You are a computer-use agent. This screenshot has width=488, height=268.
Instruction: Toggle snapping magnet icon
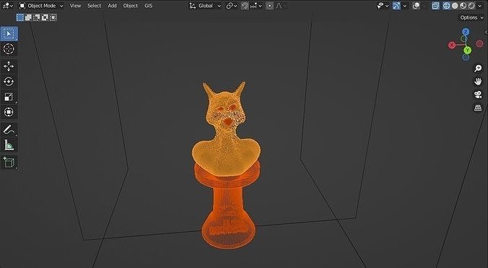pos(245,6)
